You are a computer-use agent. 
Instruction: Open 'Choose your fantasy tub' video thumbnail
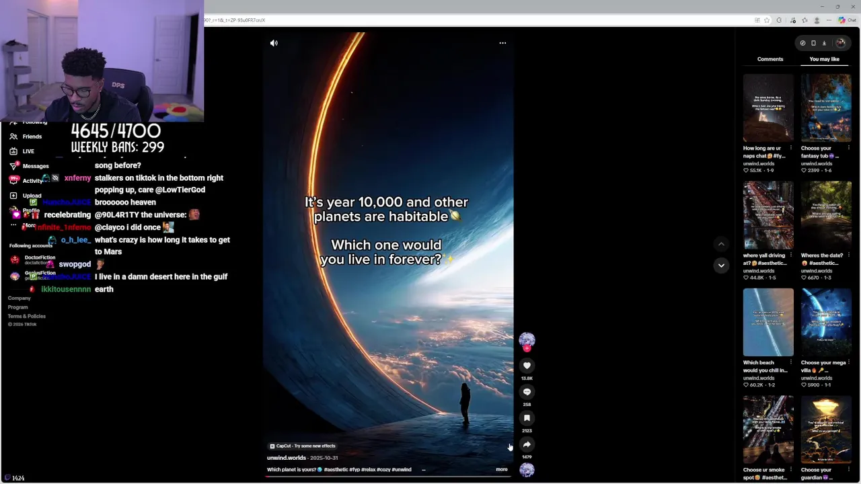pos(826,108)
